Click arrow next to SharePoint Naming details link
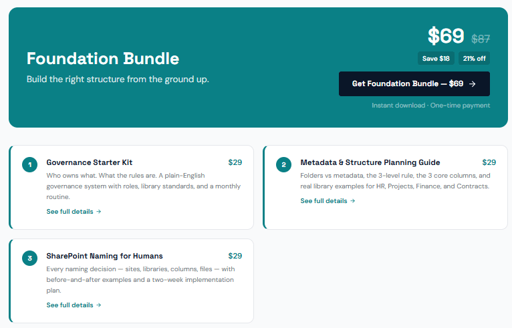 coord(99,305)
